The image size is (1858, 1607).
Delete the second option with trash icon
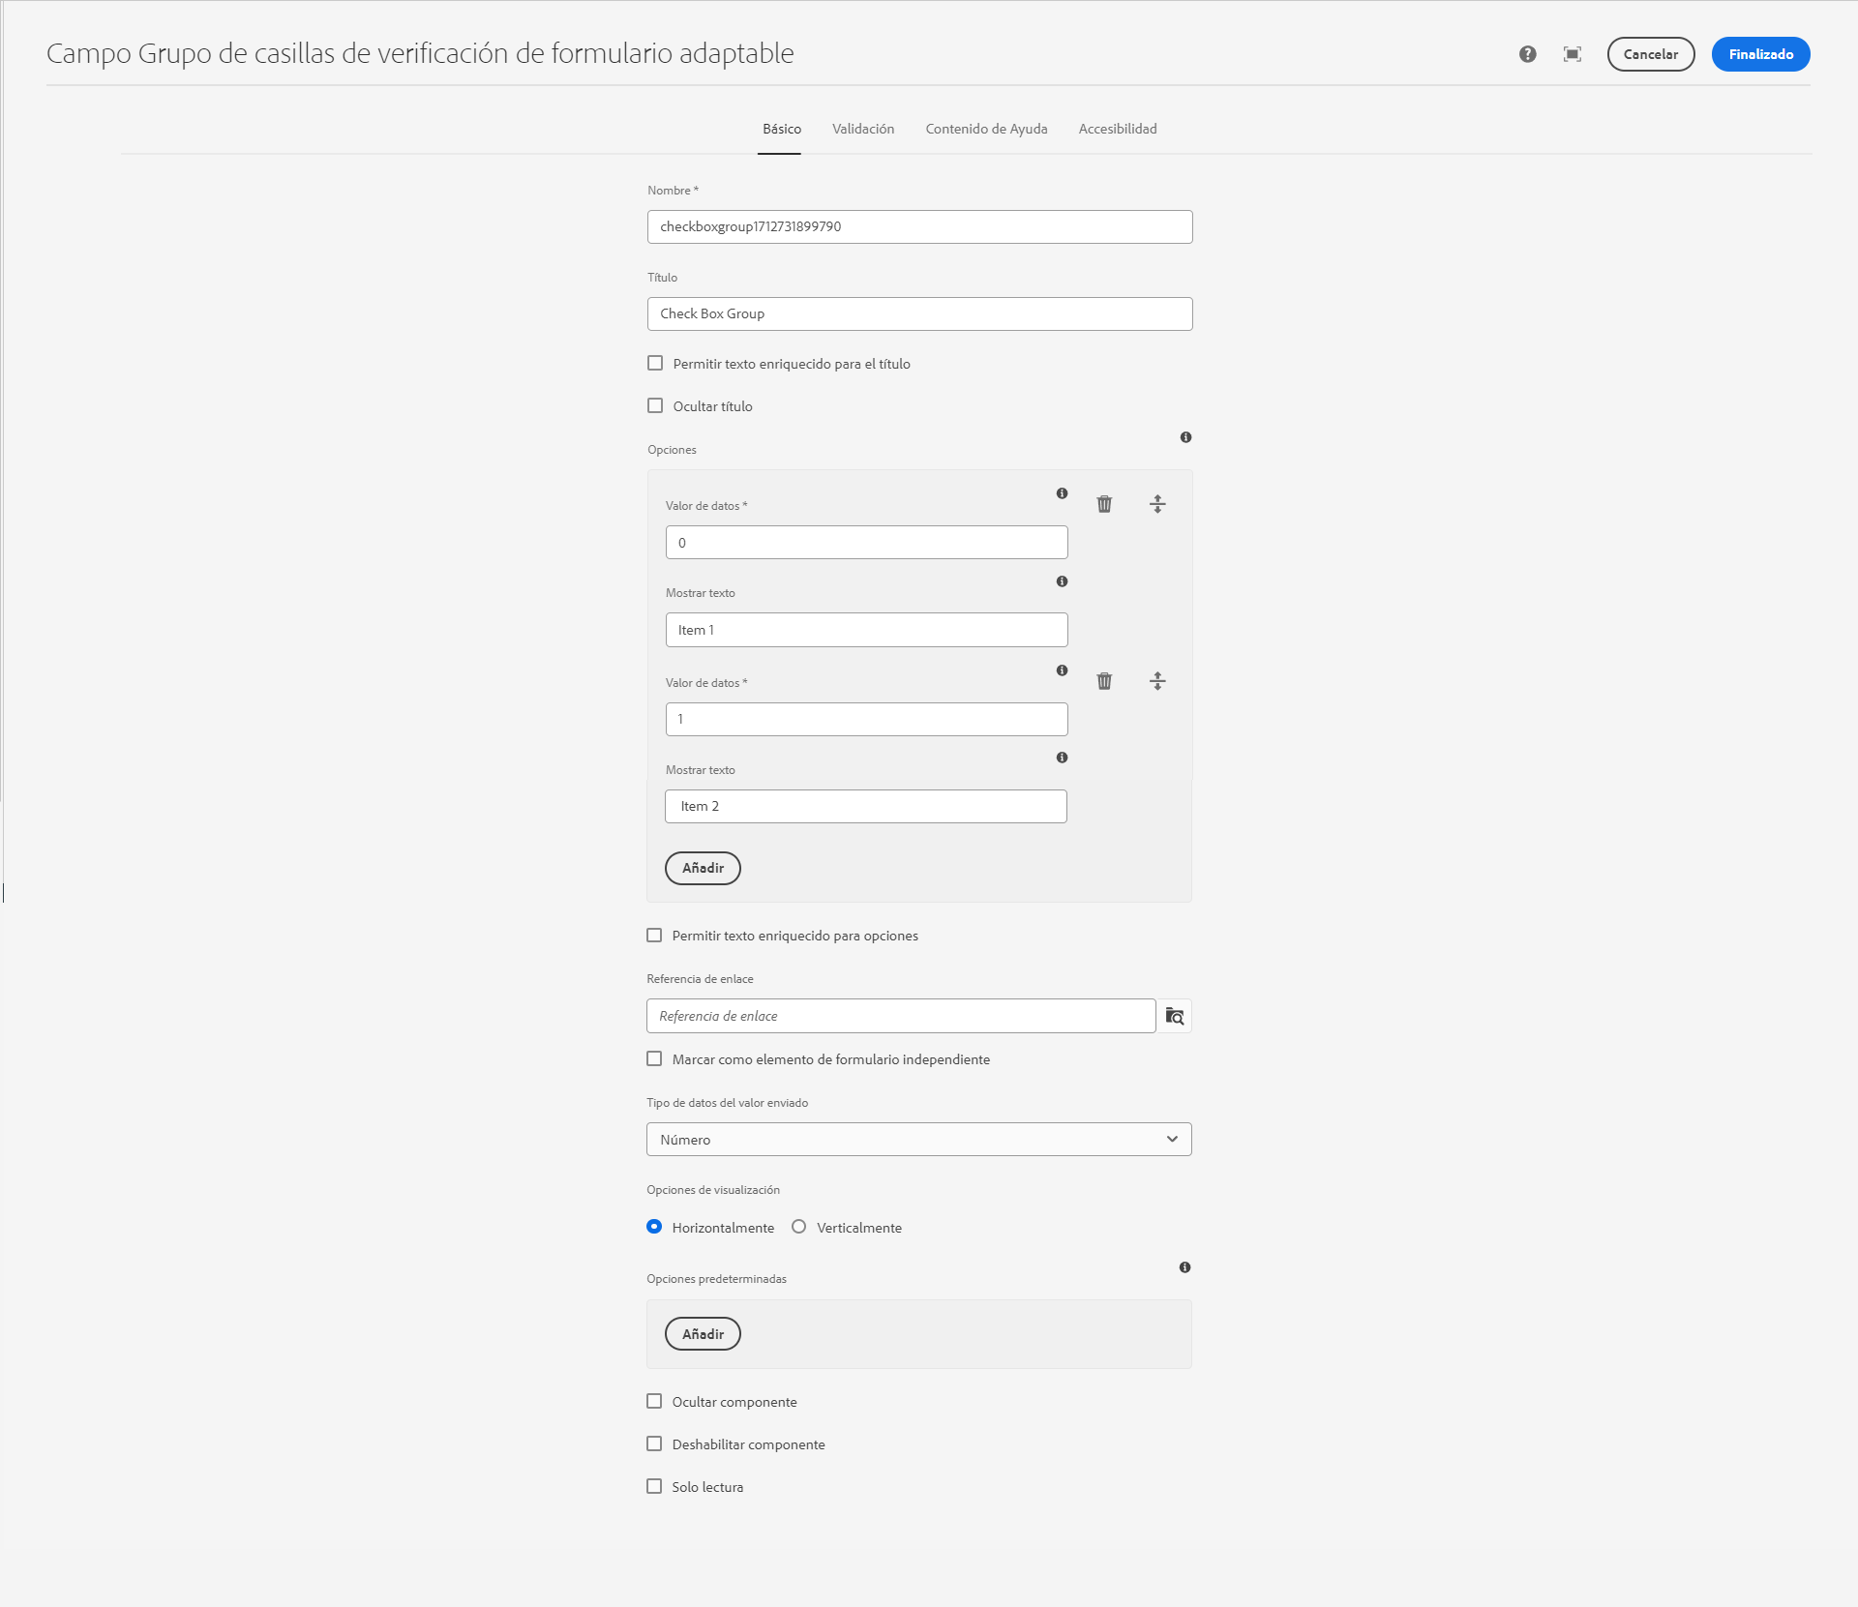click(1104, 681)
